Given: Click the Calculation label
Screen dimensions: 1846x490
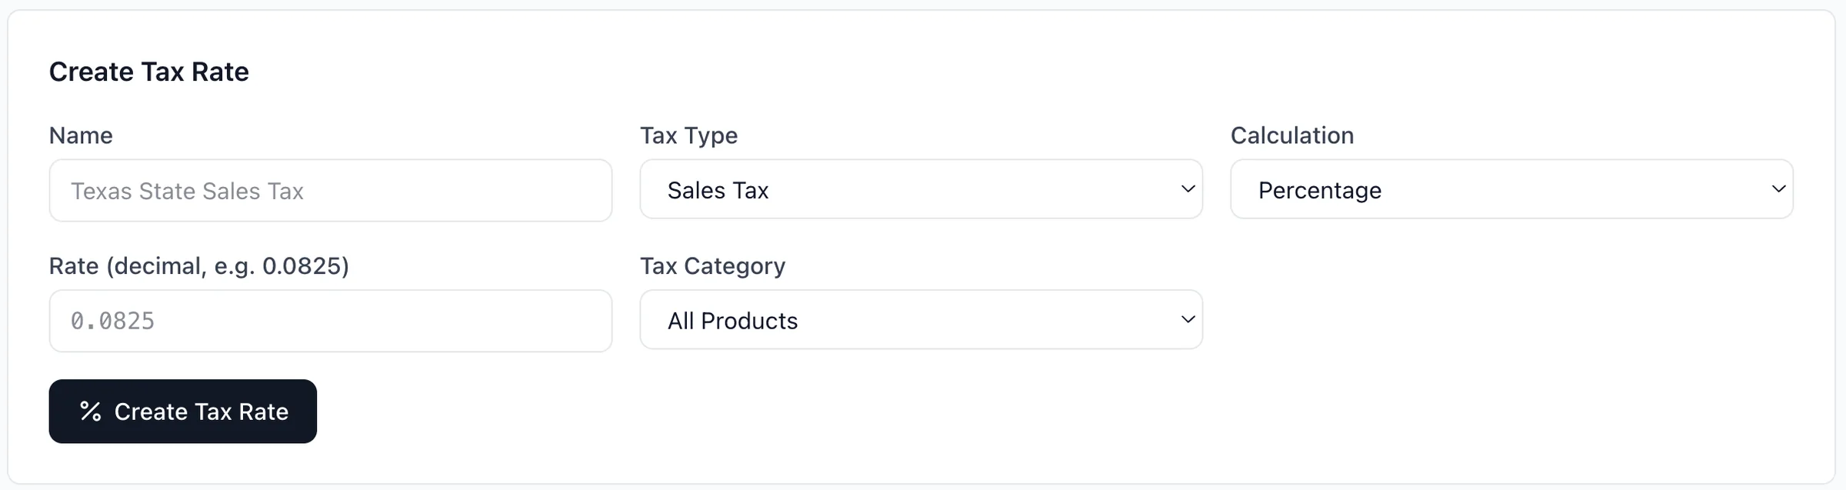Looking at the screenshot, I should pos(1293,135).
